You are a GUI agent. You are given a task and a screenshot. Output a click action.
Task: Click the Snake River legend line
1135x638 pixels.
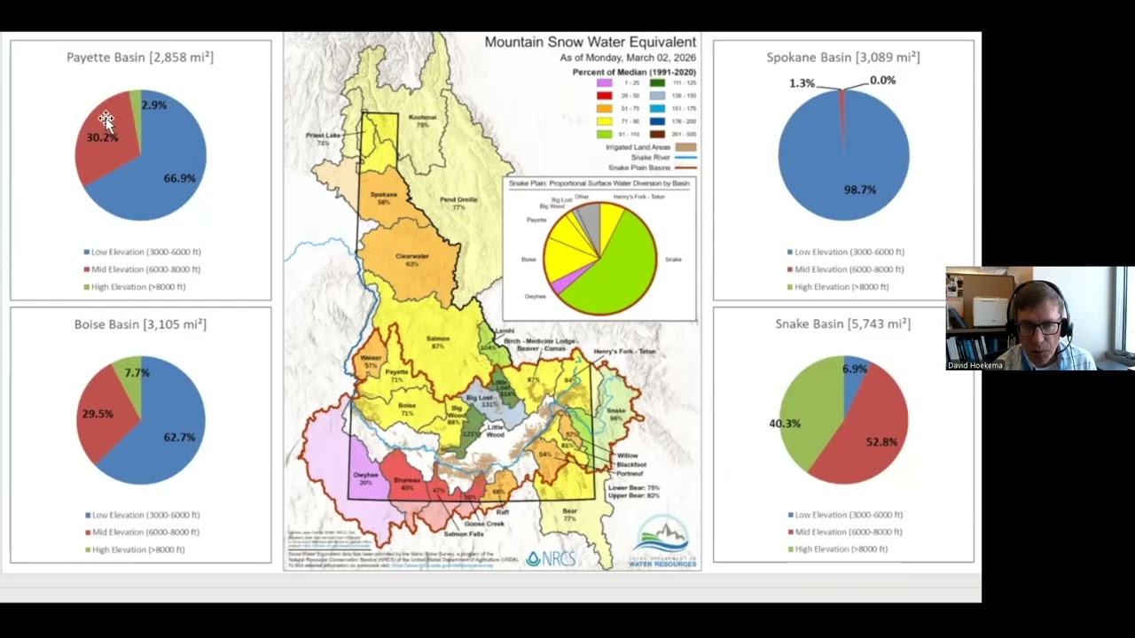pyautogui.click(x=686, y=158)
